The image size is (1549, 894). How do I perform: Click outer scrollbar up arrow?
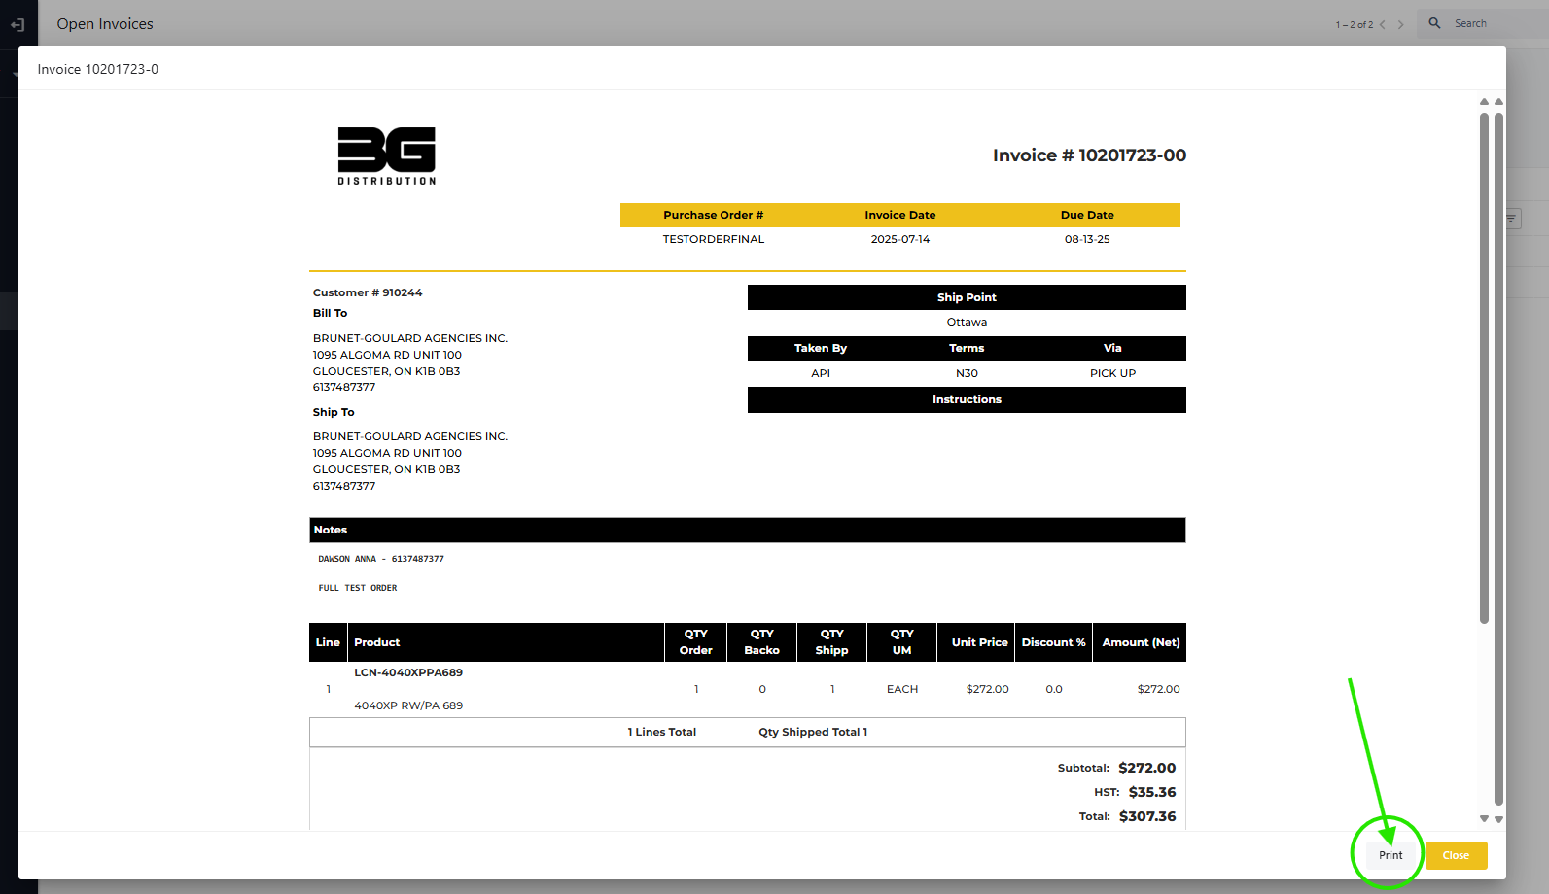pyautogui.click(x=1498, y=101)
